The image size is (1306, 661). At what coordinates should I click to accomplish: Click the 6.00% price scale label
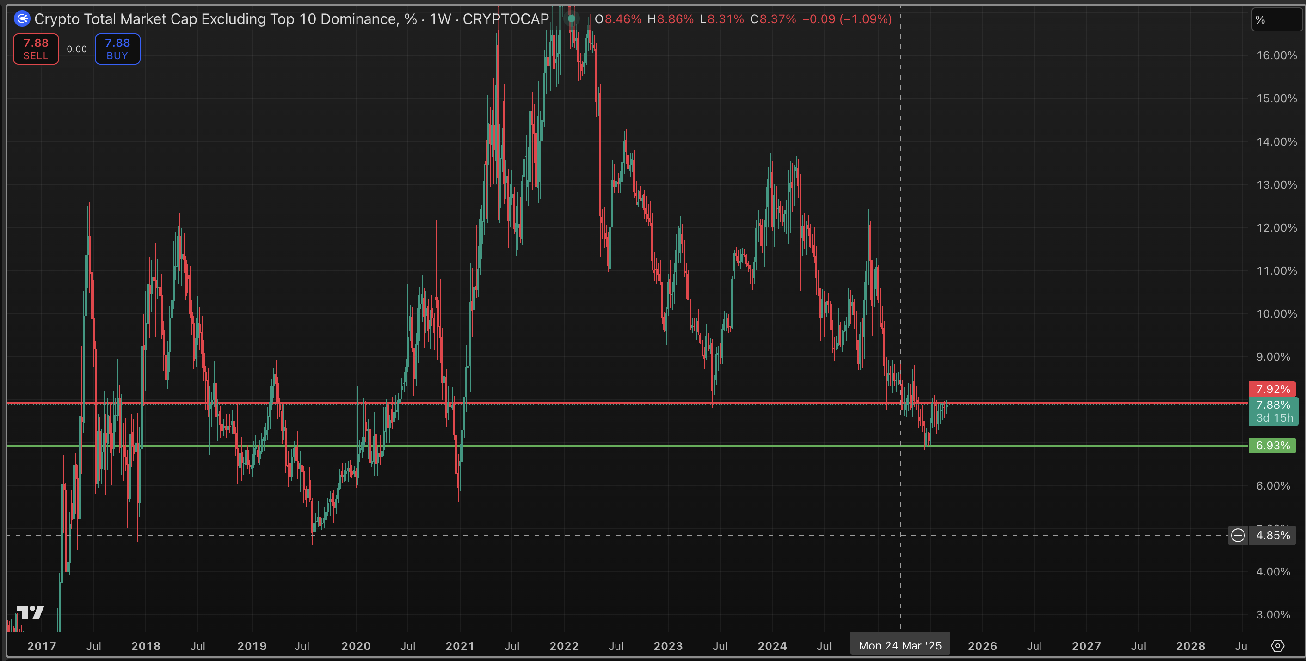1273,486
